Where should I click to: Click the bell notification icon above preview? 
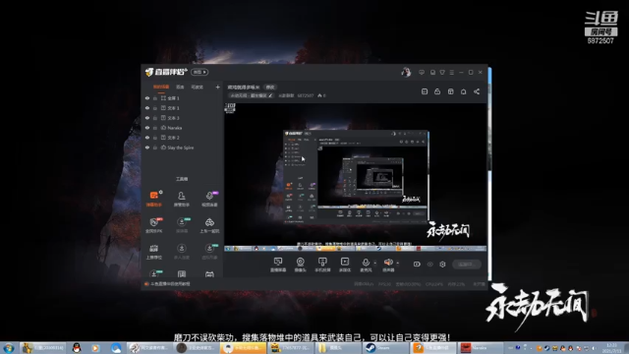click(x=463, y=91)
